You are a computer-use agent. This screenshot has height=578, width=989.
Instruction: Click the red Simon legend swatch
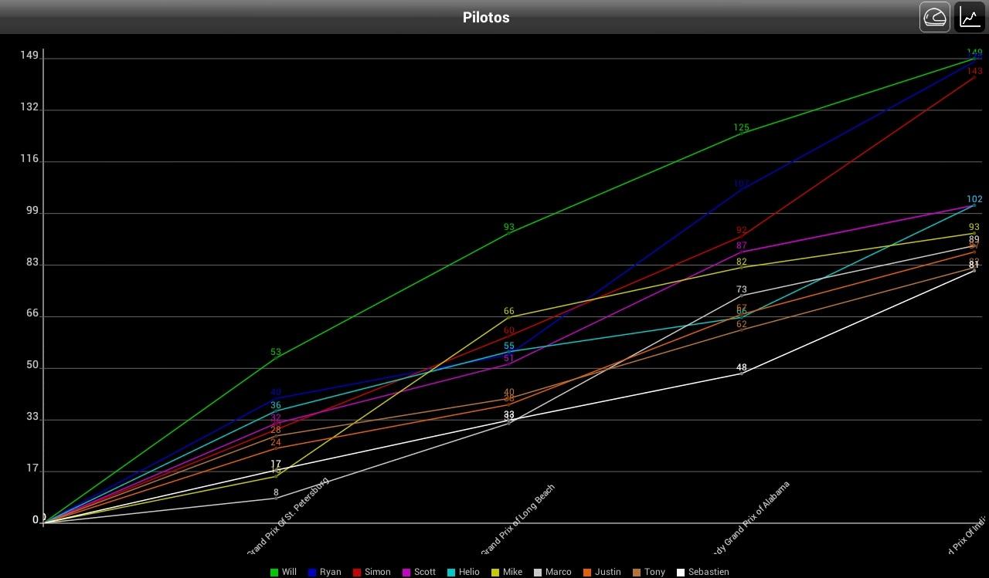pyautogui.click(x=357, y=572)
